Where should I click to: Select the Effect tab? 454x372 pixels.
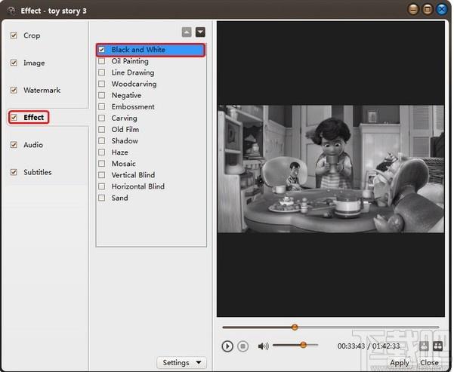coord(33,118)
